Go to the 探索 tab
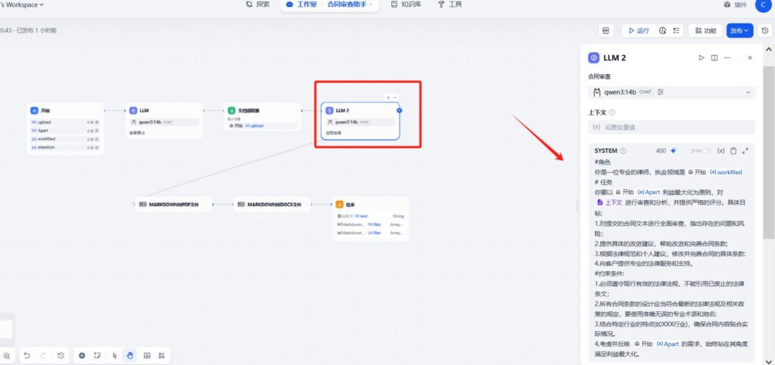Viewport: 775px width, 365px height. point(257,5)
